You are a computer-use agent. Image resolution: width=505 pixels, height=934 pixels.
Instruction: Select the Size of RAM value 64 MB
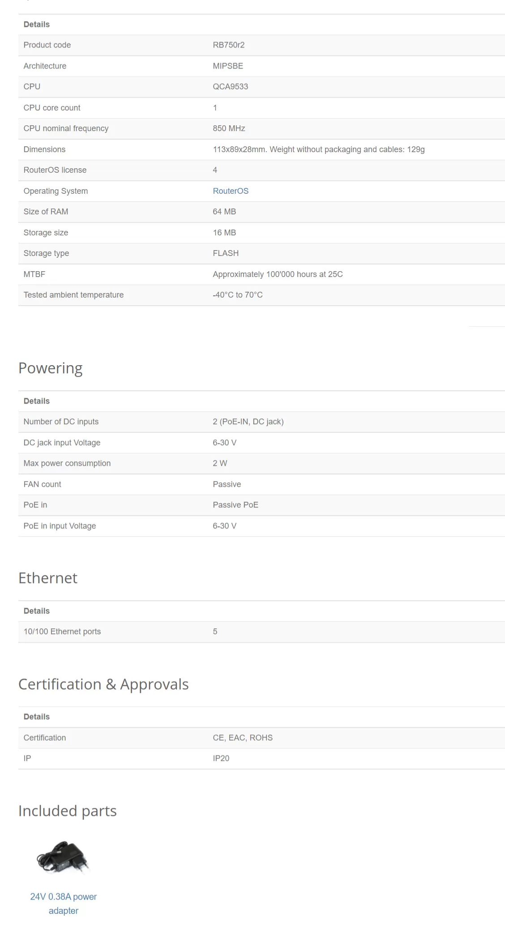point(224,212)
